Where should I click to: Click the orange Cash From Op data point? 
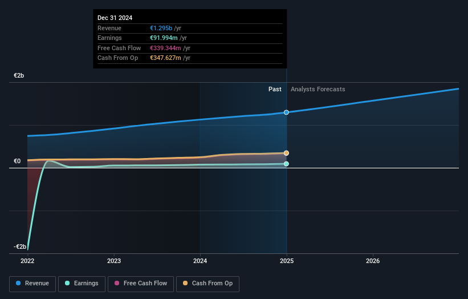click(286, 153)
